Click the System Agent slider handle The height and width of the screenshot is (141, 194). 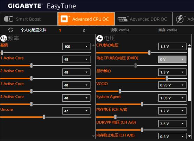142,104
